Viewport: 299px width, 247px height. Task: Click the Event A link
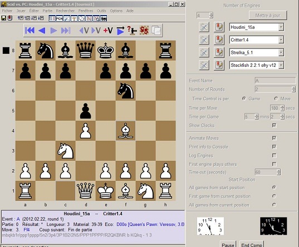pyautogui.click(x=18, y=219)
